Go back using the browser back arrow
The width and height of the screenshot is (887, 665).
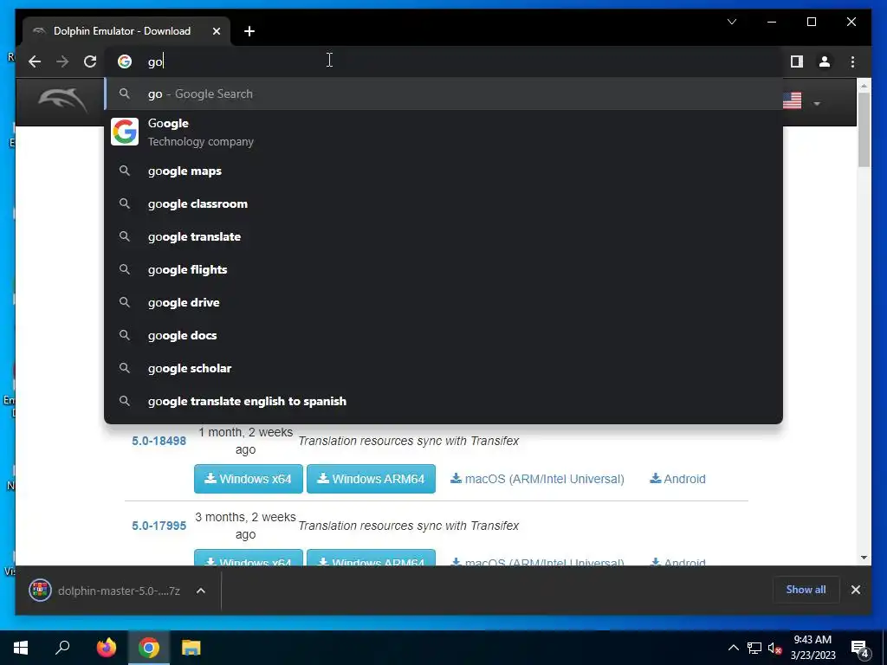(x=35, y=61)
